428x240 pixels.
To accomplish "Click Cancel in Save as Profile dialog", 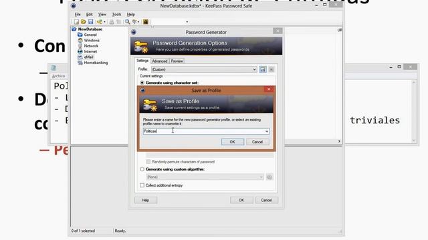I will point(257,142).
